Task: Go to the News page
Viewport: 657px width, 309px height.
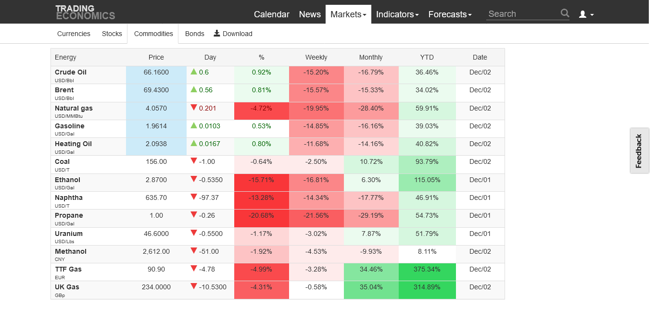Action: 310,14
